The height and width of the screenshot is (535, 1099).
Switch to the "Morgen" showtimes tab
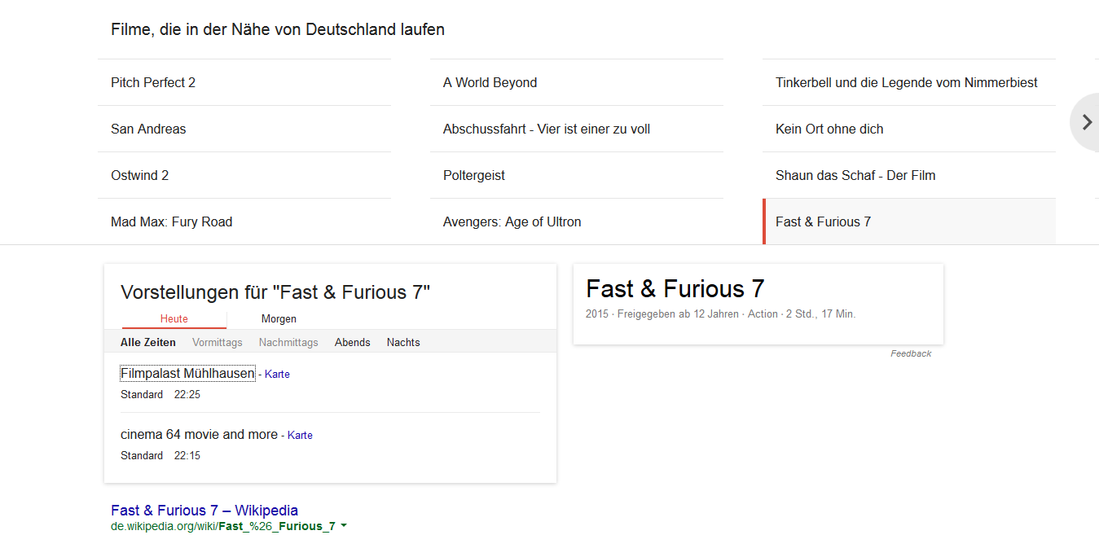point(279,318)
